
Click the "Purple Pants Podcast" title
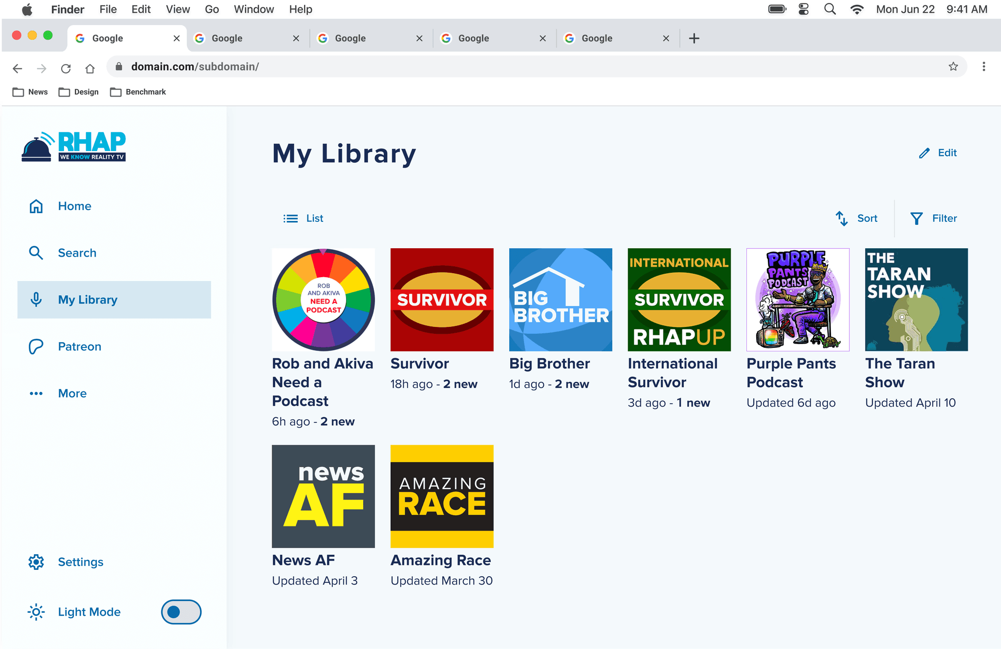click(791, 373)
